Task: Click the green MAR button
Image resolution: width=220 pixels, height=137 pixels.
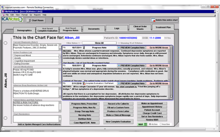Action: tap(142, 124)
